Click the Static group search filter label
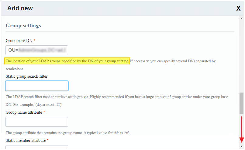Screen dimensions: 245x150 click(x=26, y=76)
